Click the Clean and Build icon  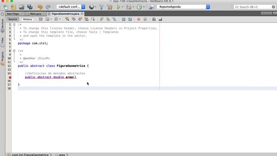click(110, 7)
